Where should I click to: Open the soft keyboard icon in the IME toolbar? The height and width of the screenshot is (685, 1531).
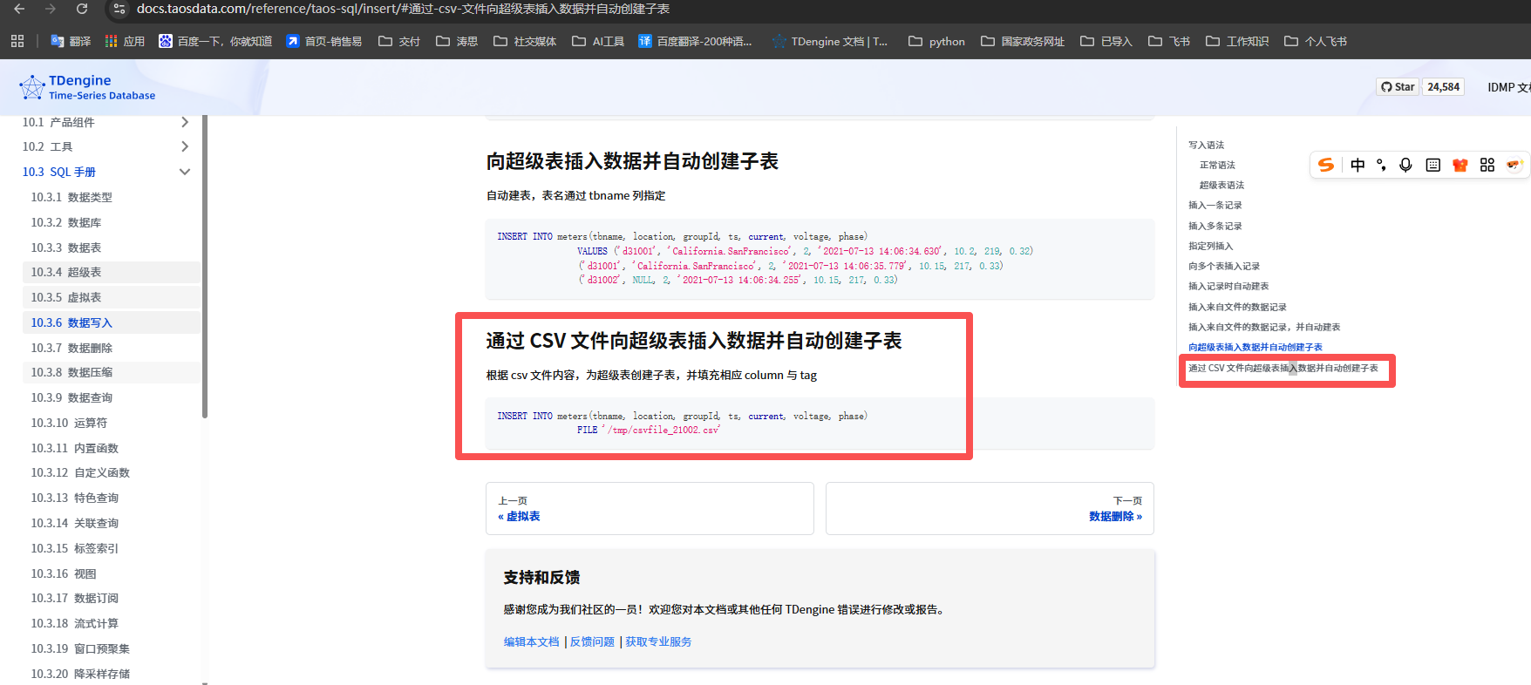click(x=1432, y=165)
